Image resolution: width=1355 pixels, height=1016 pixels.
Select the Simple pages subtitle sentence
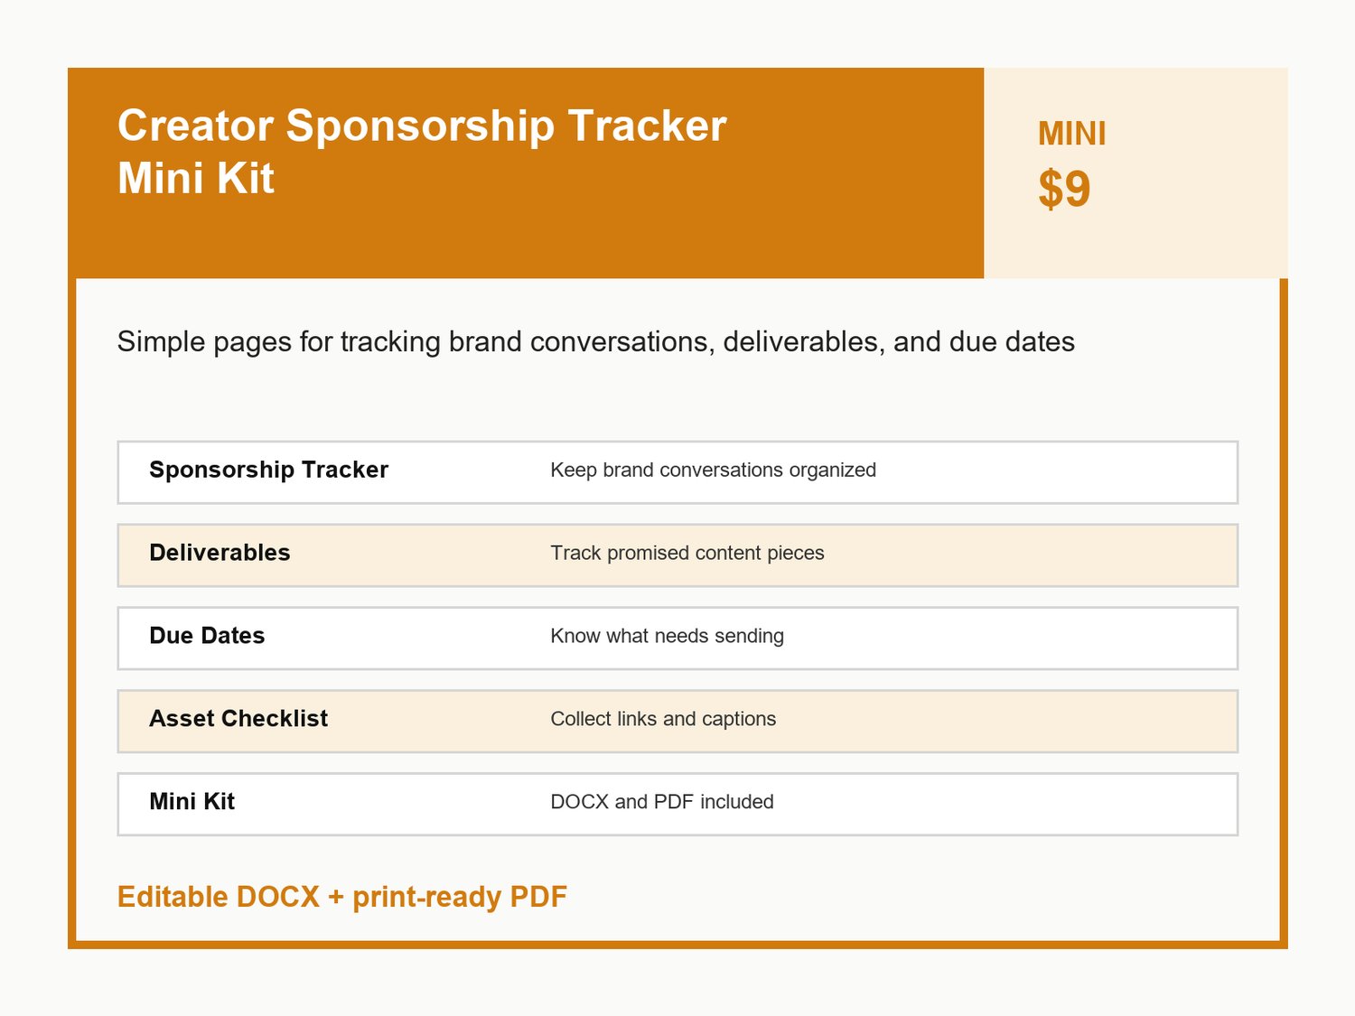596,342
